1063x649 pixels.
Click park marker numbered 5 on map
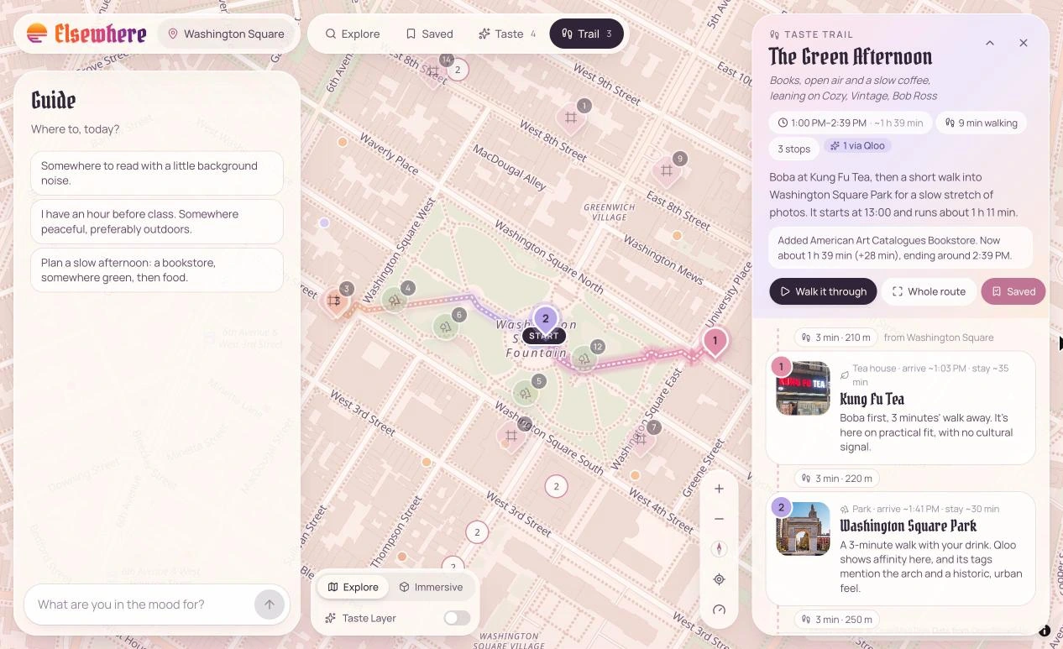pyautogui.click(x=526, y=391)
